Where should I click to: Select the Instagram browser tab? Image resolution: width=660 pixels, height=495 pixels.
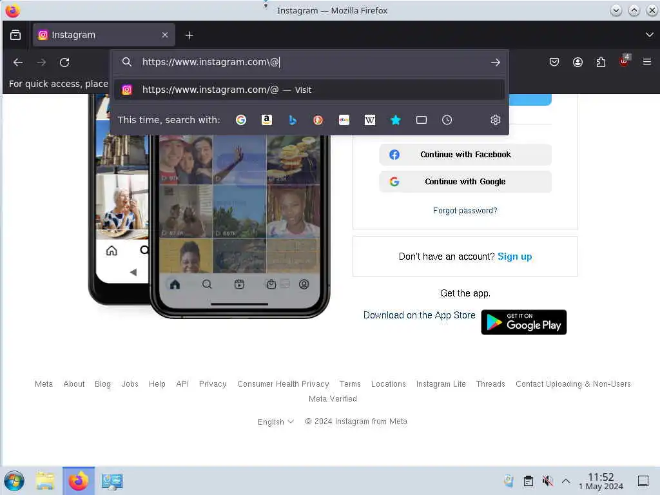104,35
